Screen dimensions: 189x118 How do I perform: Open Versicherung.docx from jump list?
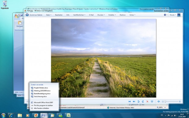tap(44, 97)
